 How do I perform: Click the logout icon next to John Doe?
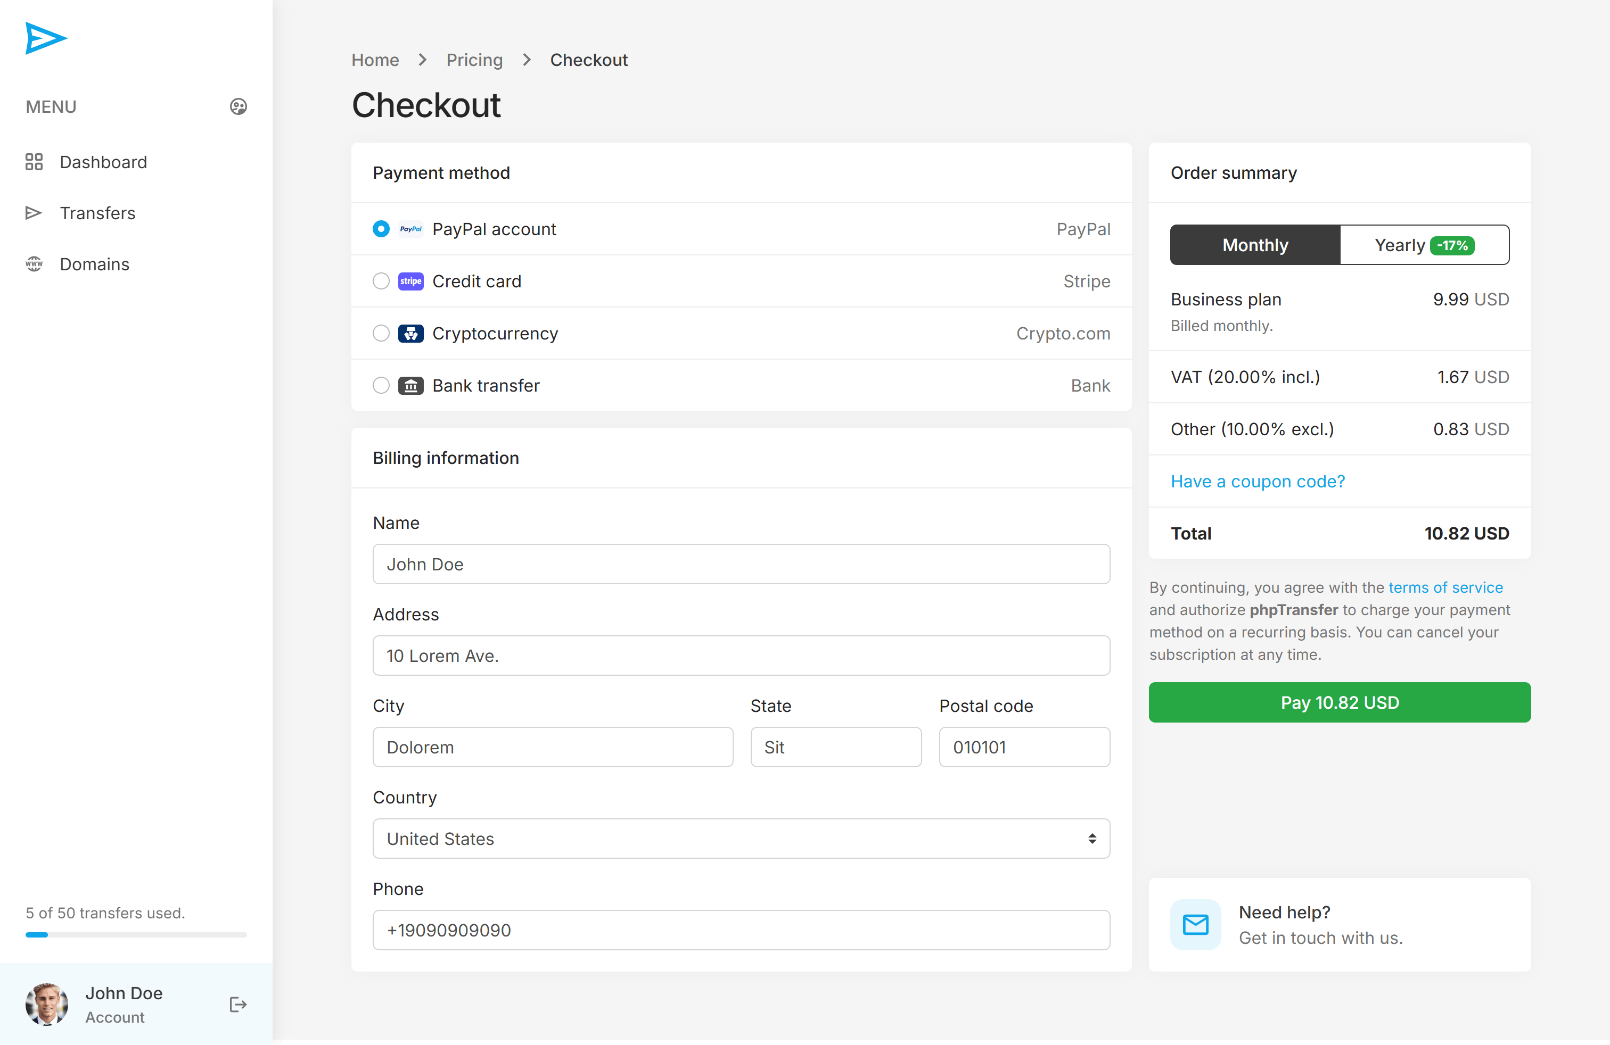pyautogui.click(x=238, y=1005)
